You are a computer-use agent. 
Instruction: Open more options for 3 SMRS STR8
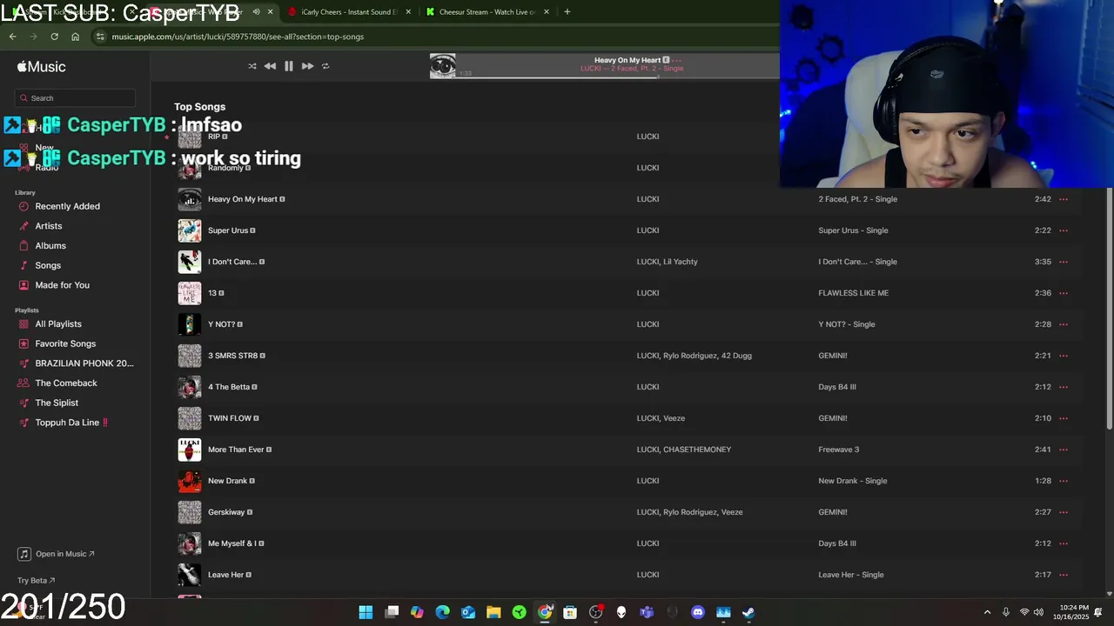click(x=1064, y=356)
